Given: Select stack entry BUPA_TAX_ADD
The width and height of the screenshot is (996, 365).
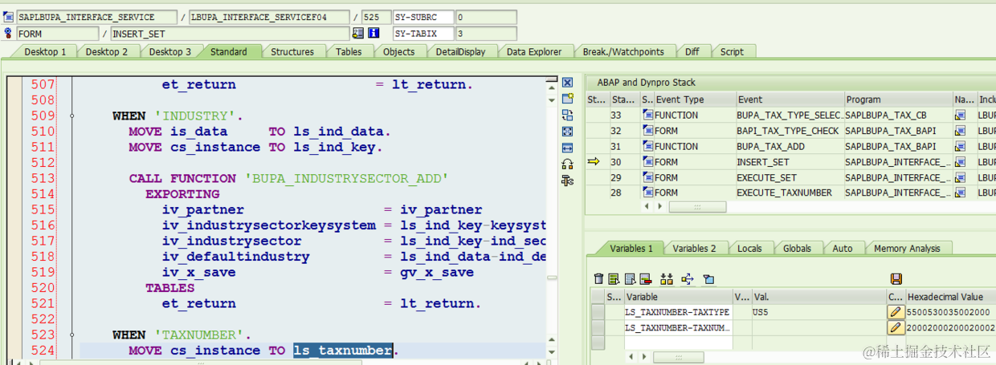Looking at the screenshot, I should click(x=789, y=146).
